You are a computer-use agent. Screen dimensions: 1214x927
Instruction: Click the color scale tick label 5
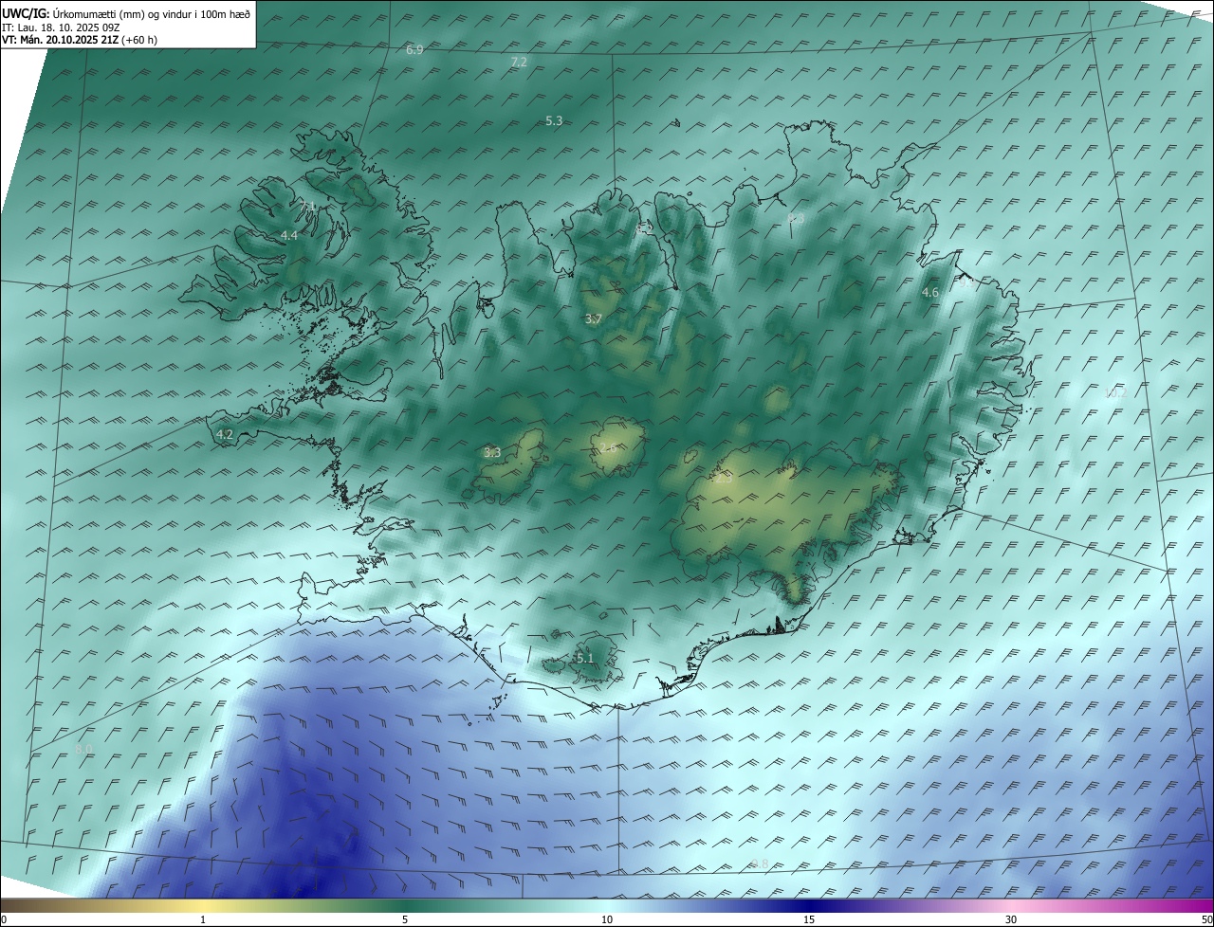405,919
